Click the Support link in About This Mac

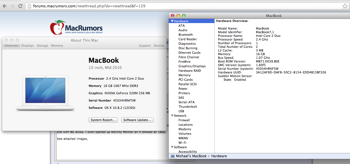click(145, 46)
